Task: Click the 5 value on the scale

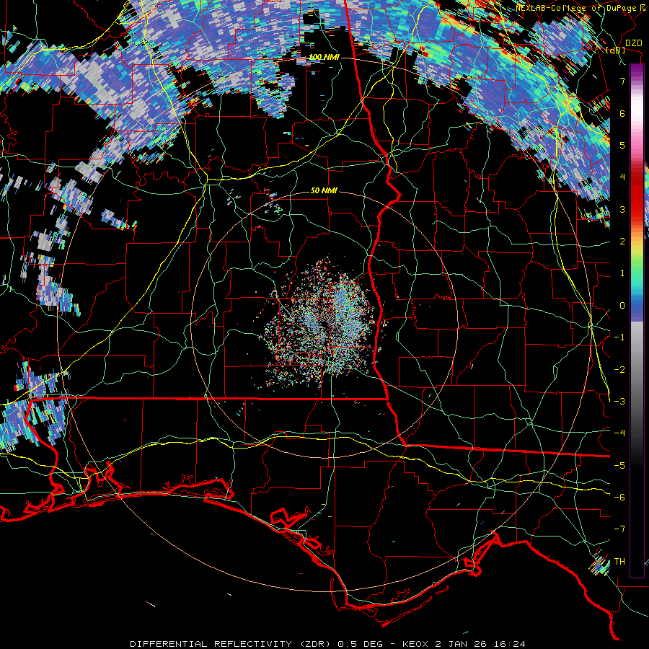Action: [x=622, y=145]
